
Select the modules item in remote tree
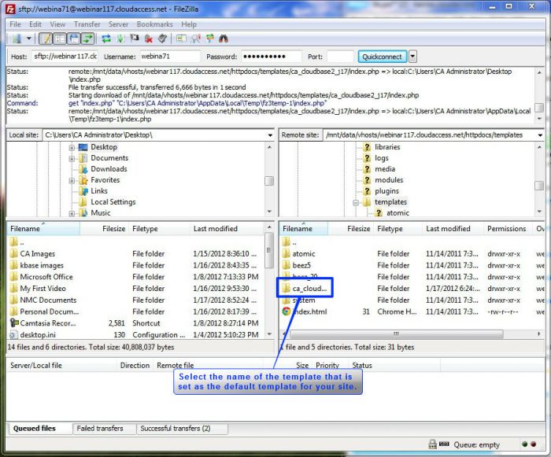pos(389,180)
